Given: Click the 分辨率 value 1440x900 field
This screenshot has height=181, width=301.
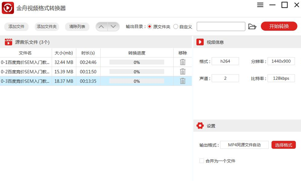Looking at the screenshot, I should tap(281, 61).
